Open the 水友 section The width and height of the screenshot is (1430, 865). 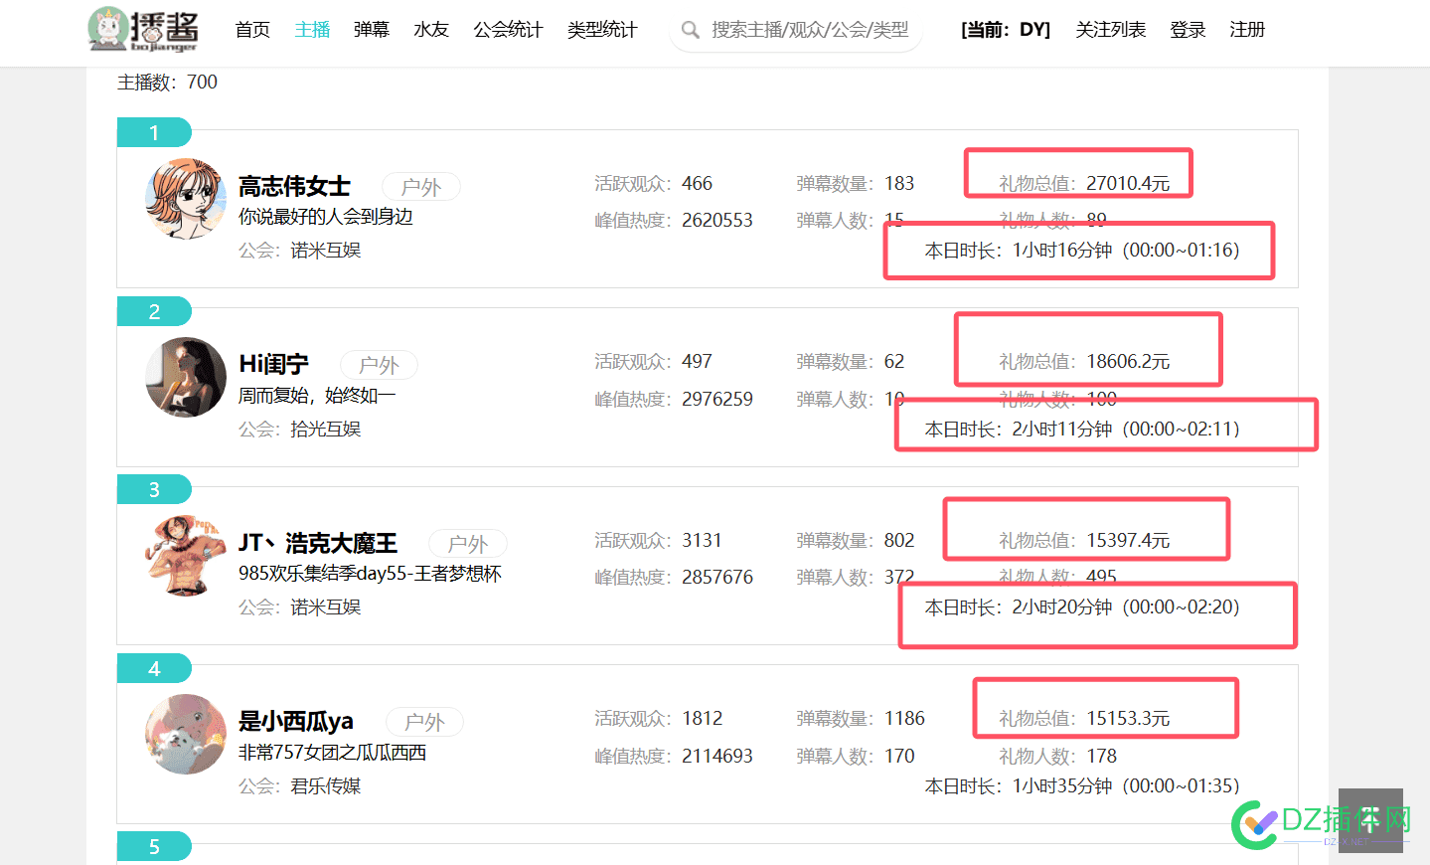[431, 30]
